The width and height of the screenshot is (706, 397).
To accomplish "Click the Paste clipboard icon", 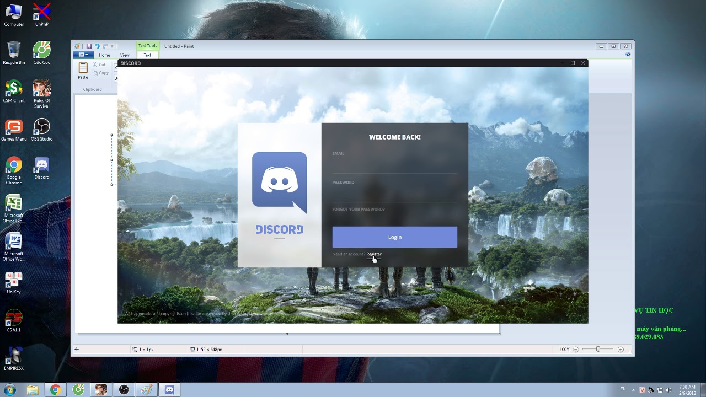I will [x=83, y=67].
